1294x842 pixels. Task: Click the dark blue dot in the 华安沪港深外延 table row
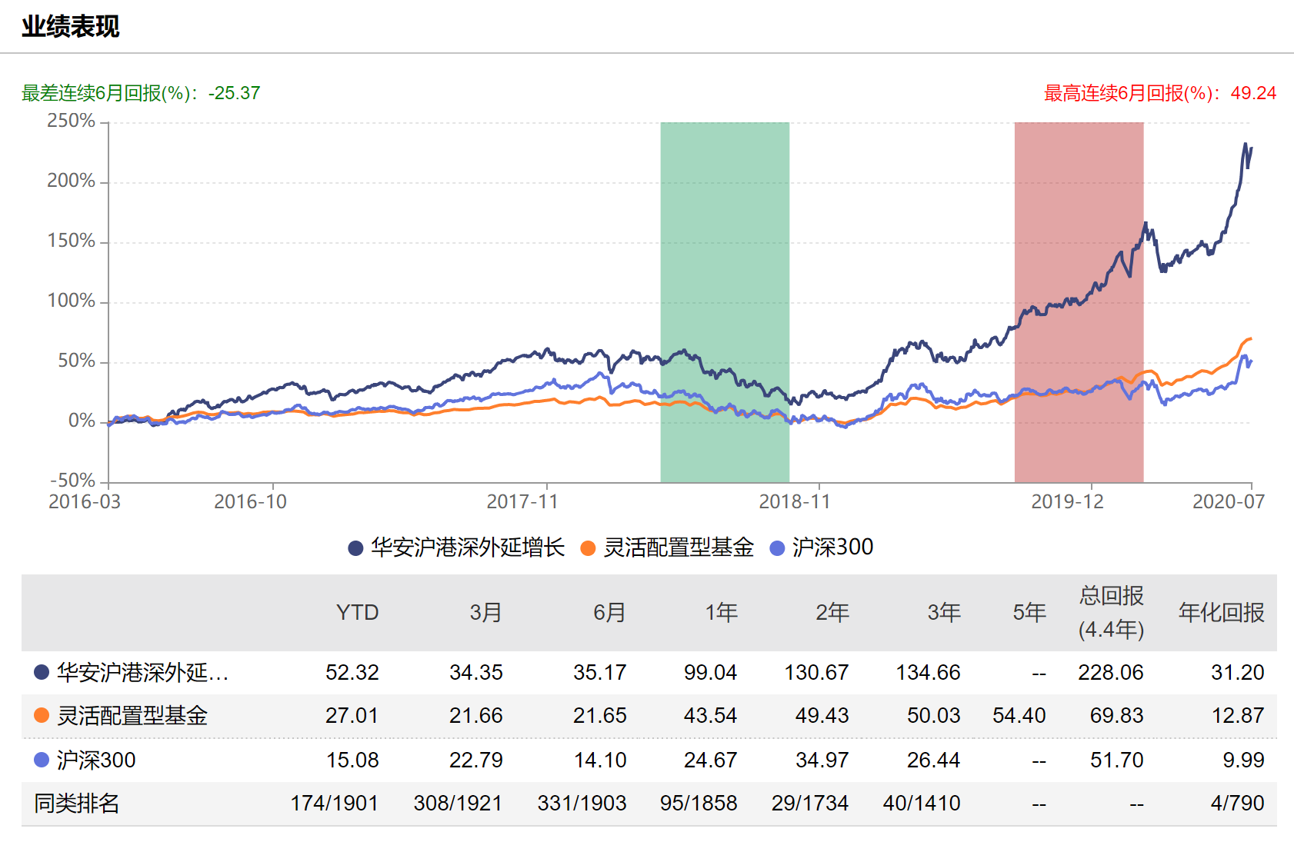(42, 673)
